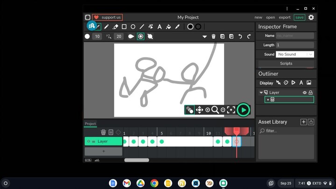Viewport: 336px width, 189px height.
Task: Select the Eraser tool
Action: [x=115, y=27]
